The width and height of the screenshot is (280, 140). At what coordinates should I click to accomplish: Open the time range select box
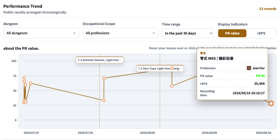(x=188, y=33)
